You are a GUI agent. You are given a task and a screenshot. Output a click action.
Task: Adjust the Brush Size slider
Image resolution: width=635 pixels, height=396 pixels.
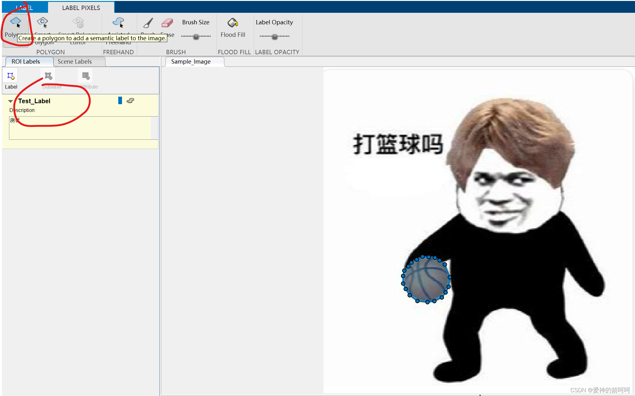tap(195, 36)
